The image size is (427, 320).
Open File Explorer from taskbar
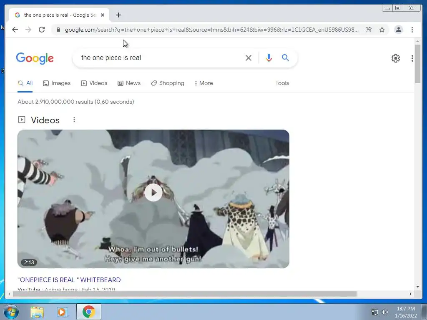pyautogui.click(x=37, y=312)
